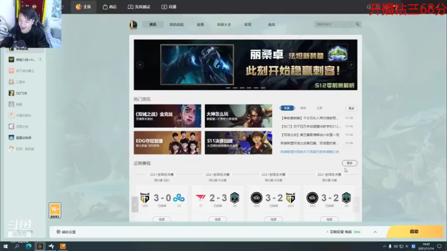Open EDG 3-2 DK match video button
Viewport: 447px width, 251px height.
(329, 219)
